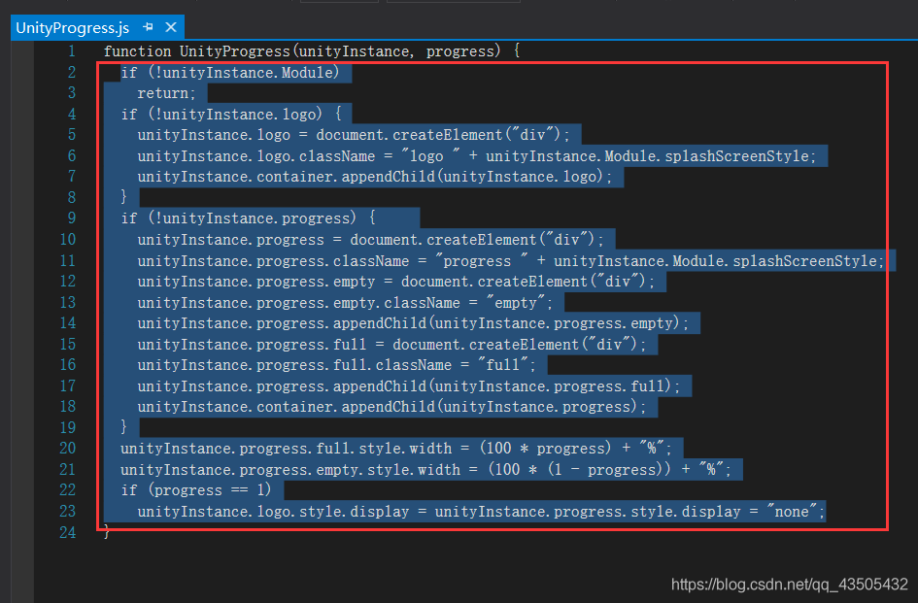Click line number 24 in gutter

68,533
